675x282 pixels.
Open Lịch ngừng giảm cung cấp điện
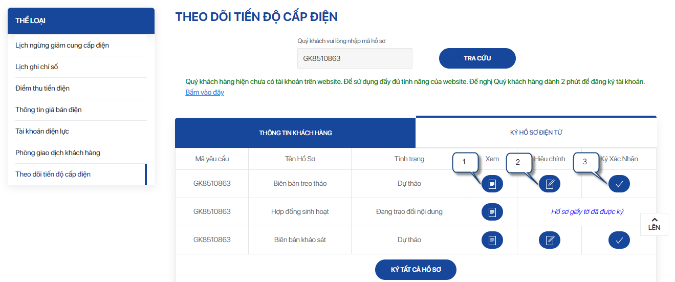click(x=62, y=46)
